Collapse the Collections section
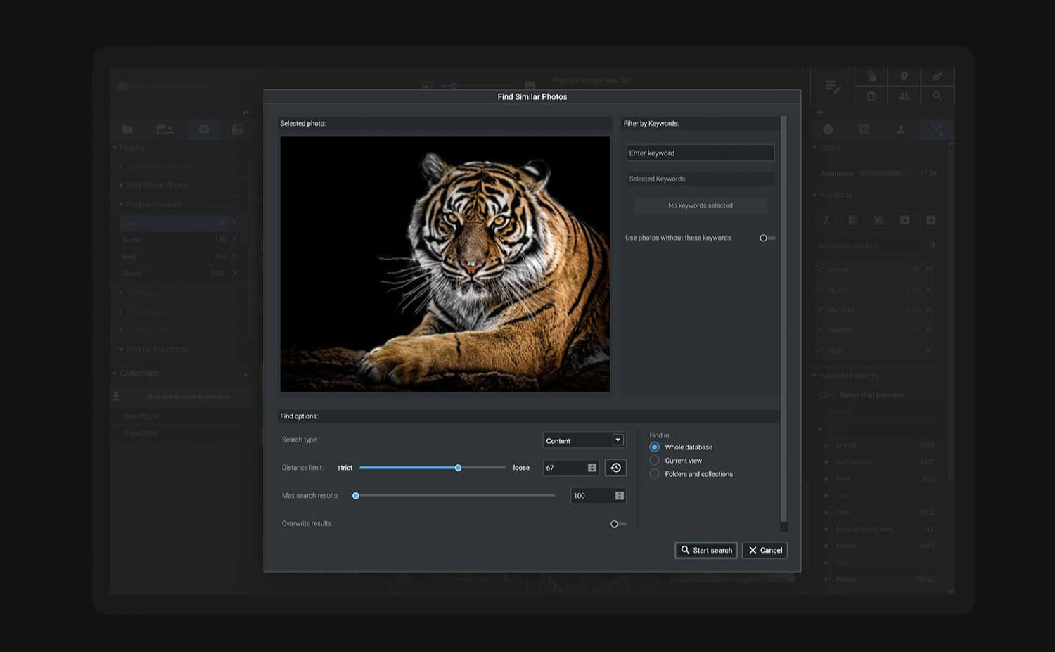 click(x=115, y=373)
